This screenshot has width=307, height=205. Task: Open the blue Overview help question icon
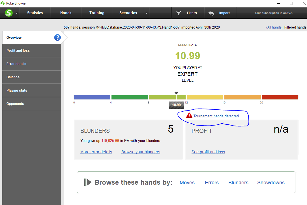click(57, 37)
